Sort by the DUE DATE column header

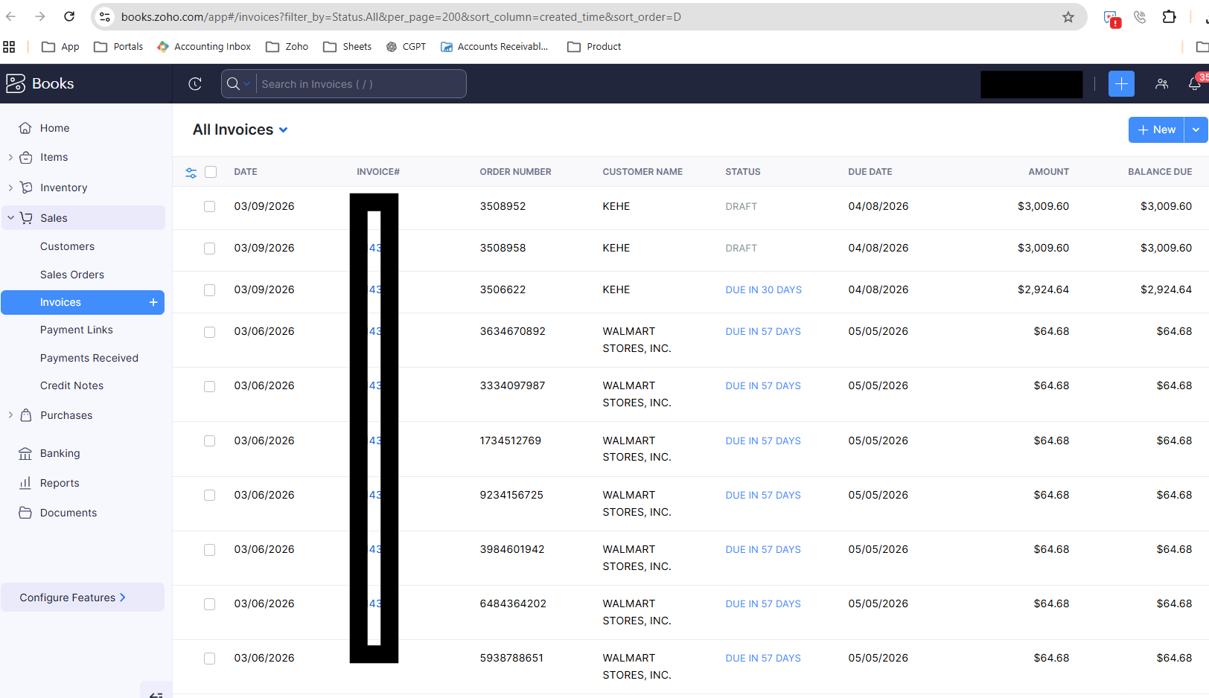[x=870, y=172]
